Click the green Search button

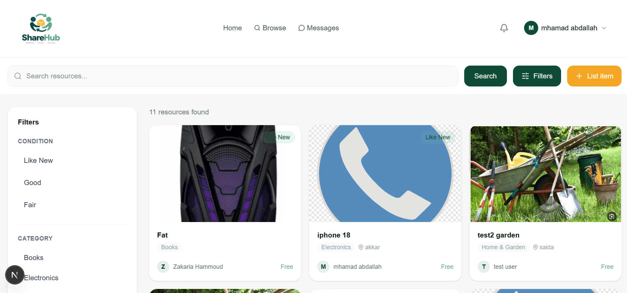coord(485,76)
